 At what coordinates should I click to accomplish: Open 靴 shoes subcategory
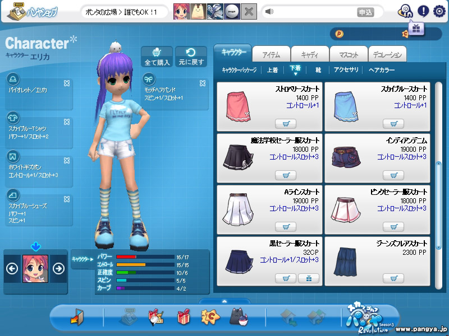coord(318,69)
